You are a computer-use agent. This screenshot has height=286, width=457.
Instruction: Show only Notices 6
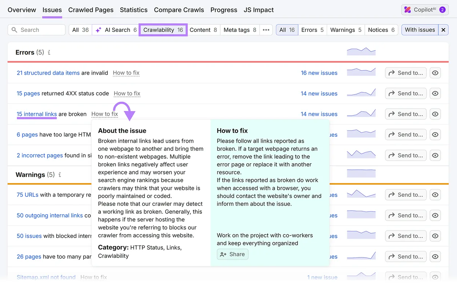382,30
